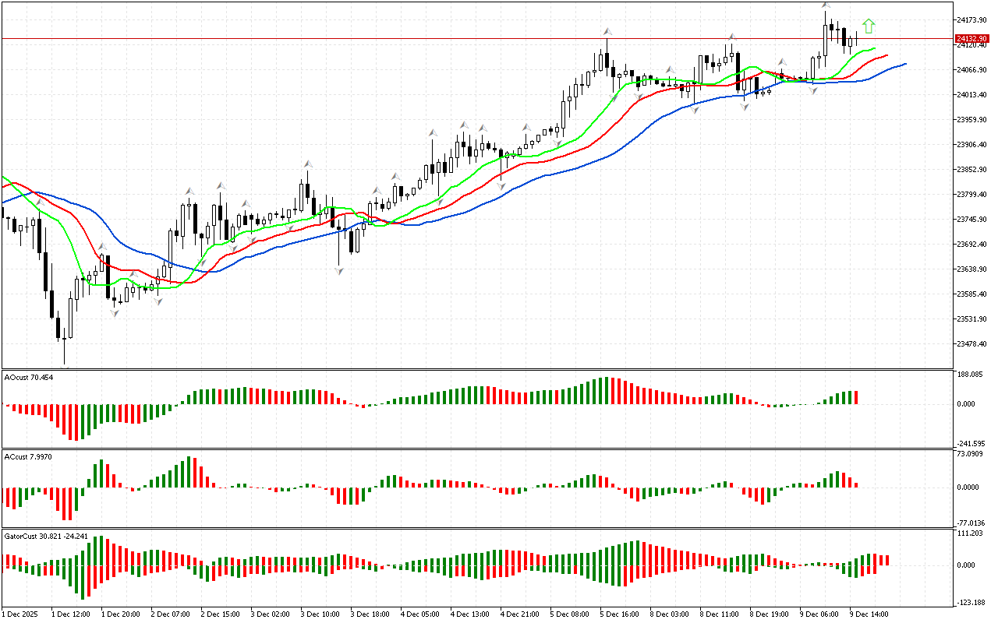Click the 23478.40 price scale value
998x623 pixels.
point(971,343)
